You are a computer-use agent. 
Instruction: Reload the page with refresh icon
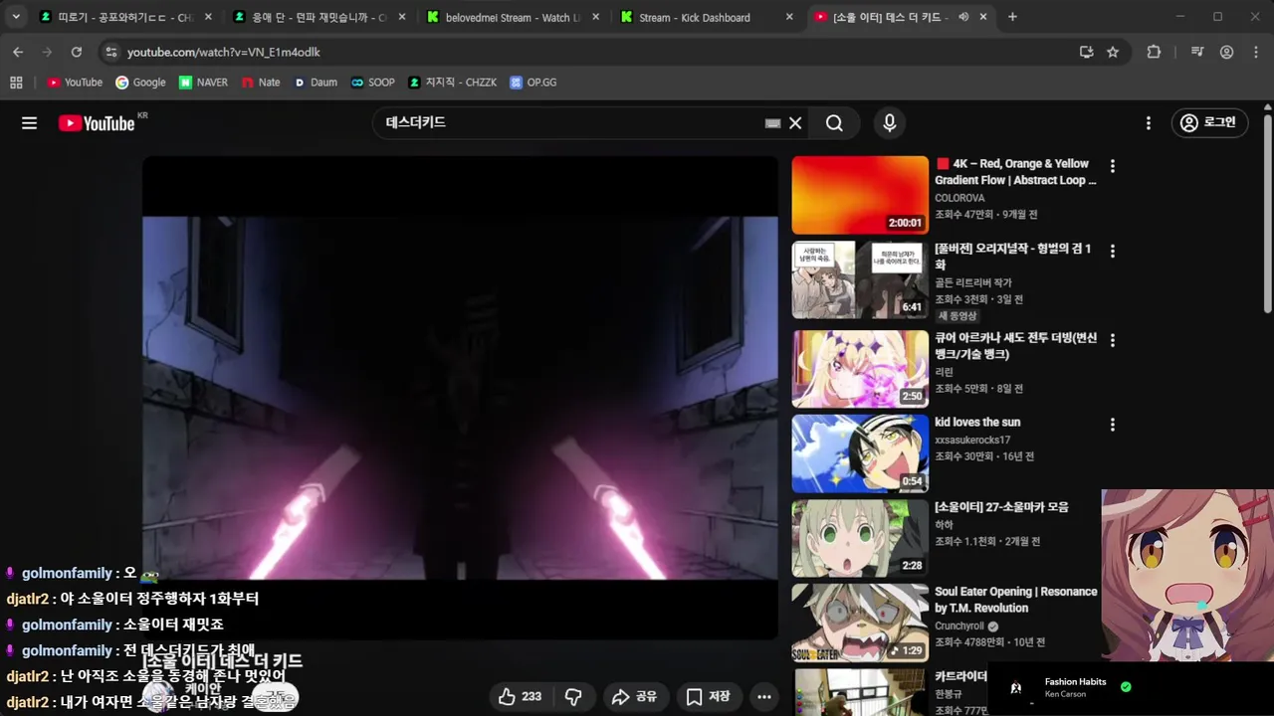coord(77,52)
